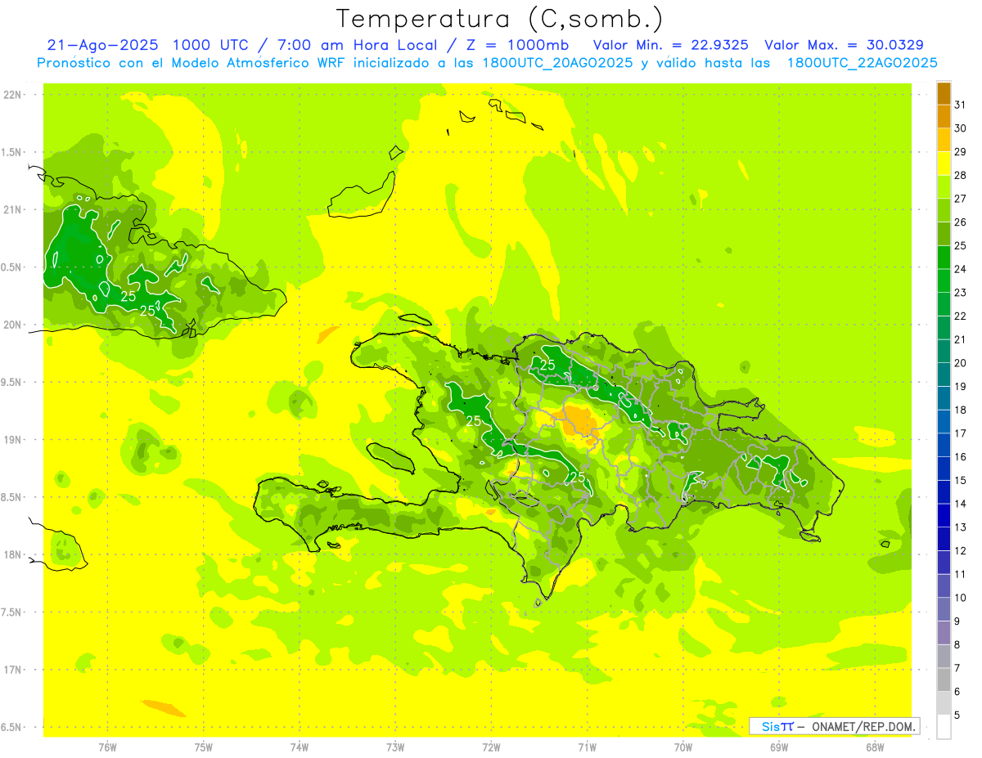Click legend value 10
The image size is (982, 758).
point(961,598)
